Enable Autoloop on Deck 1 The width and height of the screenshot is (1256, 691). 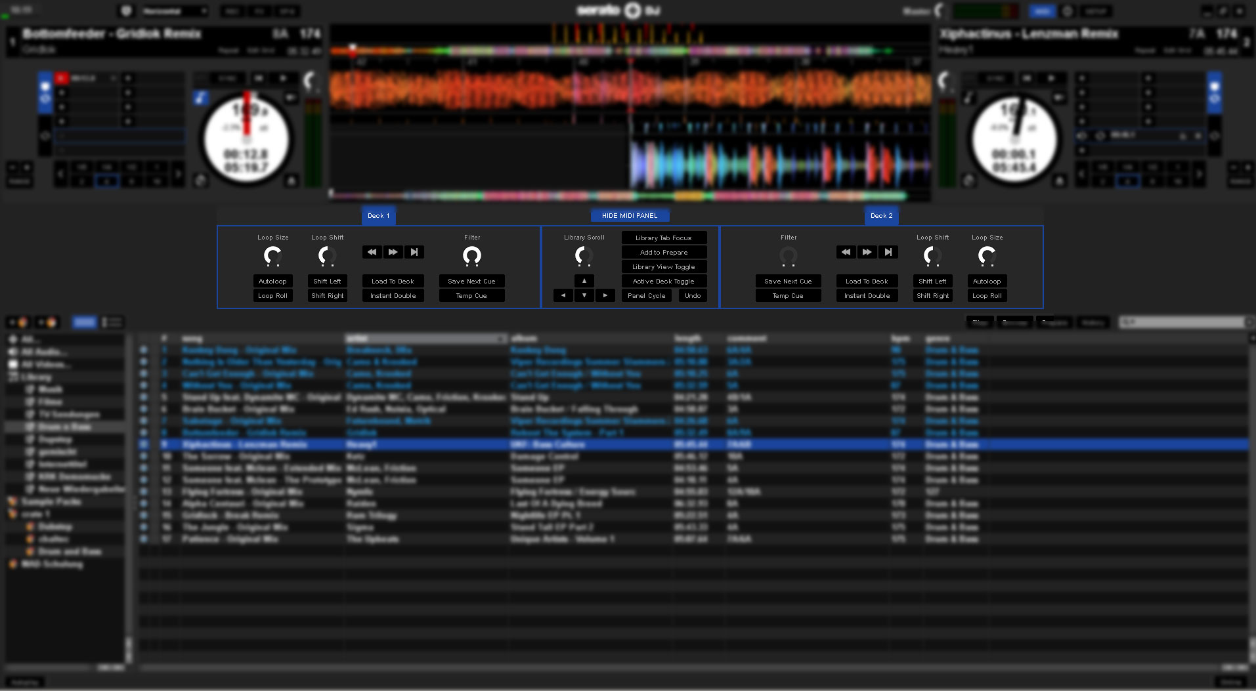pos(272,281)
